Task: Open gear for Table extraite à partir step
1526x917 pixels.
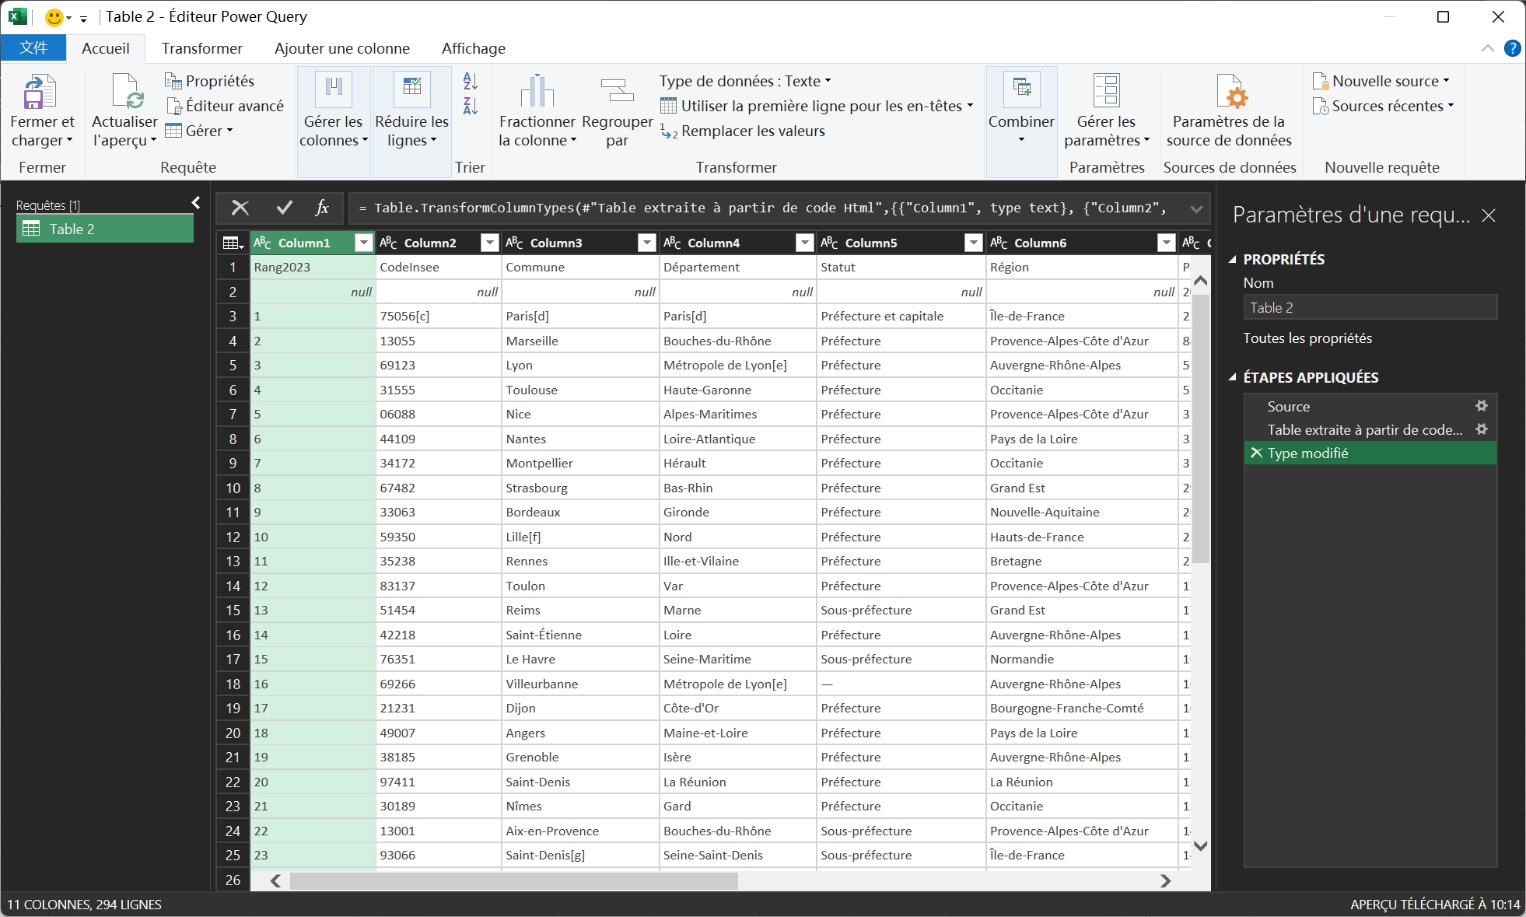Action: click(1482, 429)
